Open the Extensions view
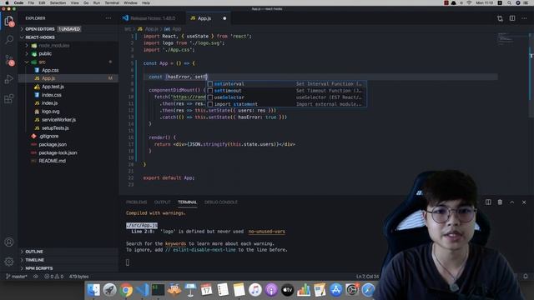The height and width of the screenshot is (300, 534). [x=9, y=99]
